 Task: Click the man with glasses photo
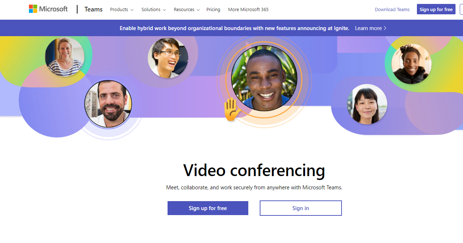168,58
